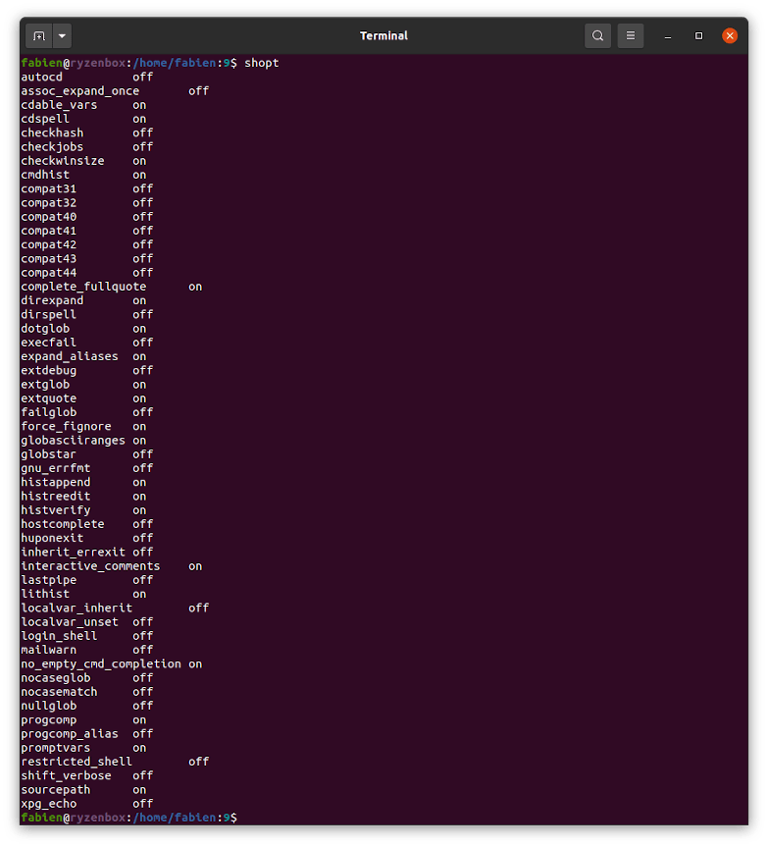Screen dimensions: 768x847
Task: Select the shopt command in the prompt line
Action: pos(261,62)
